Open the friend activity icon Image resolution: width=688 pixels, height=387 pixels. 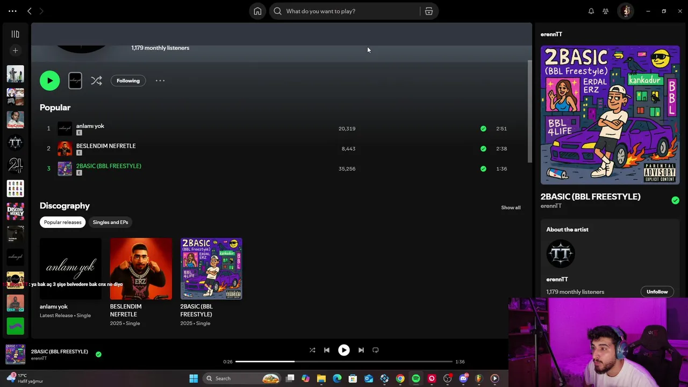[606, 11]
